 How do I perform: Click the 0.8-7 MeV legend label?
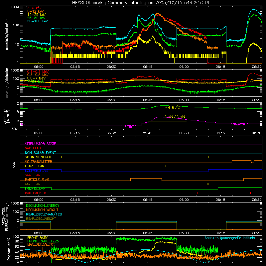[x=36, y=78]
